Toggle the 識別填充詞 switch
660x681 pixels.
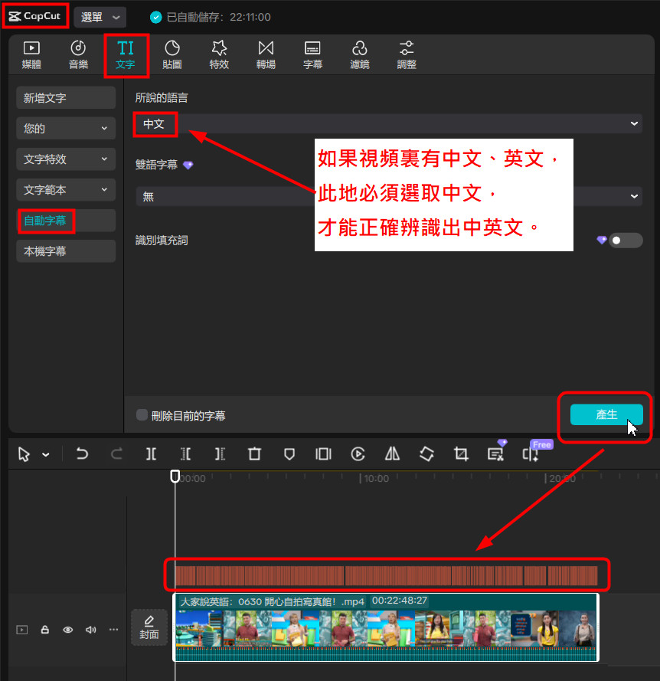625,241
